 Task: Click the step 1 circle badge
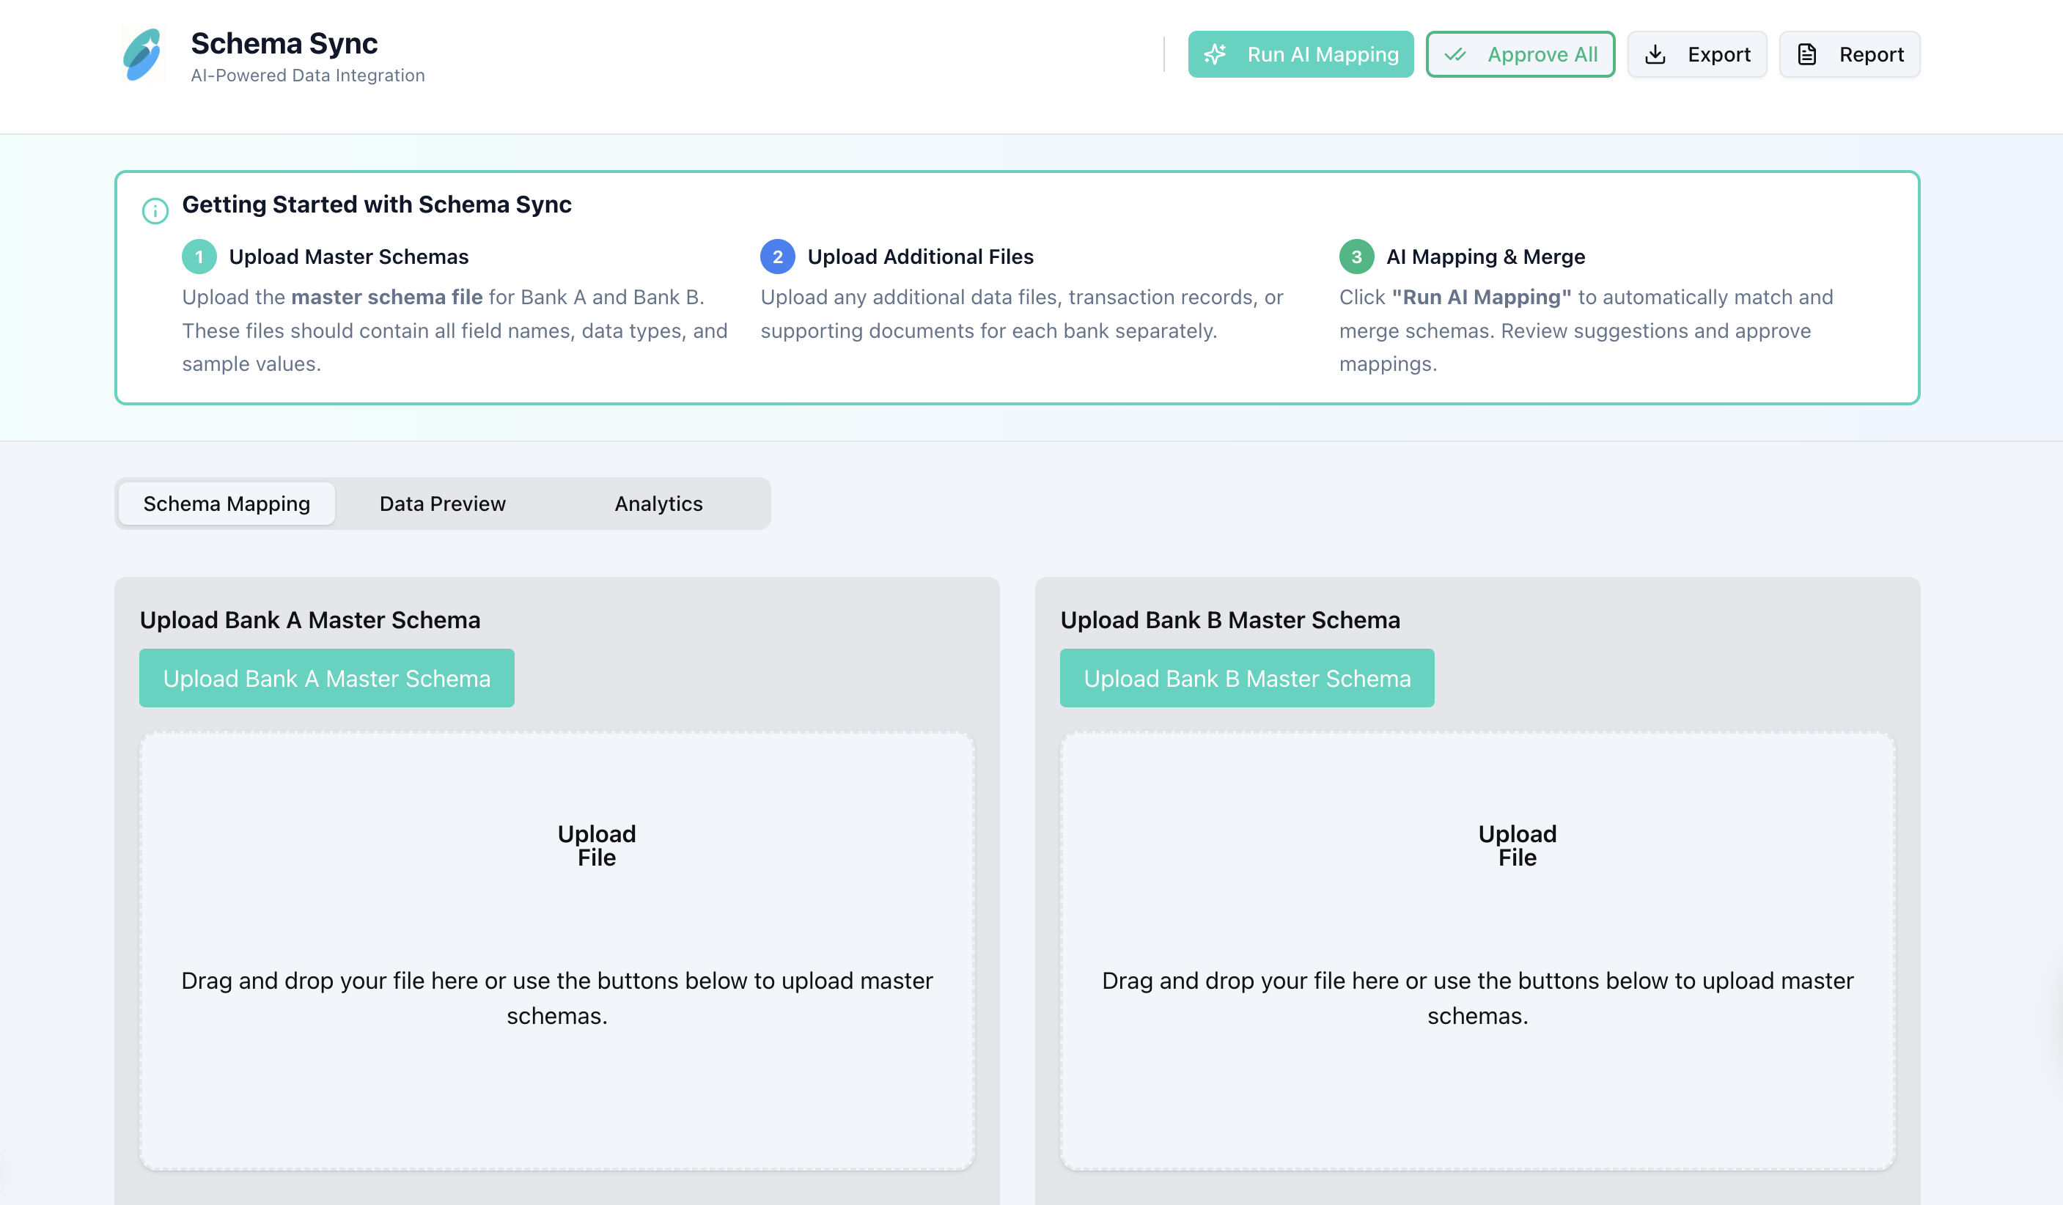pos(199,257)
